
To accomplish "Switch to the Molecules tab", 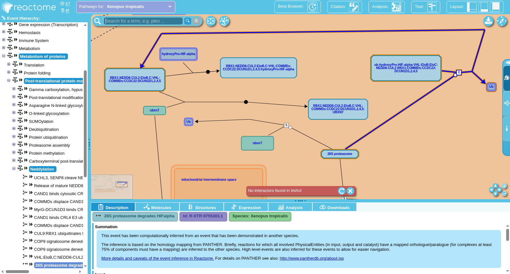I will [157, 207].
